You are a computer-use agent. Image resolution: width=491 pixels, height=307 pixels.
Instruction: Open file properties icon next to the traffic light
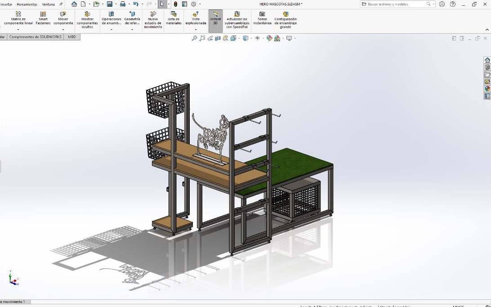pyautogui.click(x=184, y=4)
